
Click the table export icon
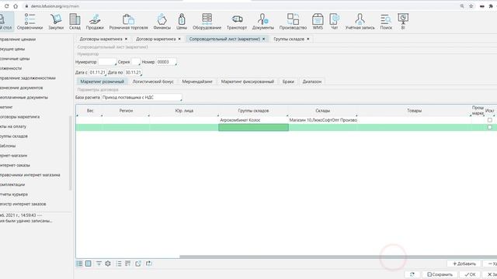tap(138, 263)
